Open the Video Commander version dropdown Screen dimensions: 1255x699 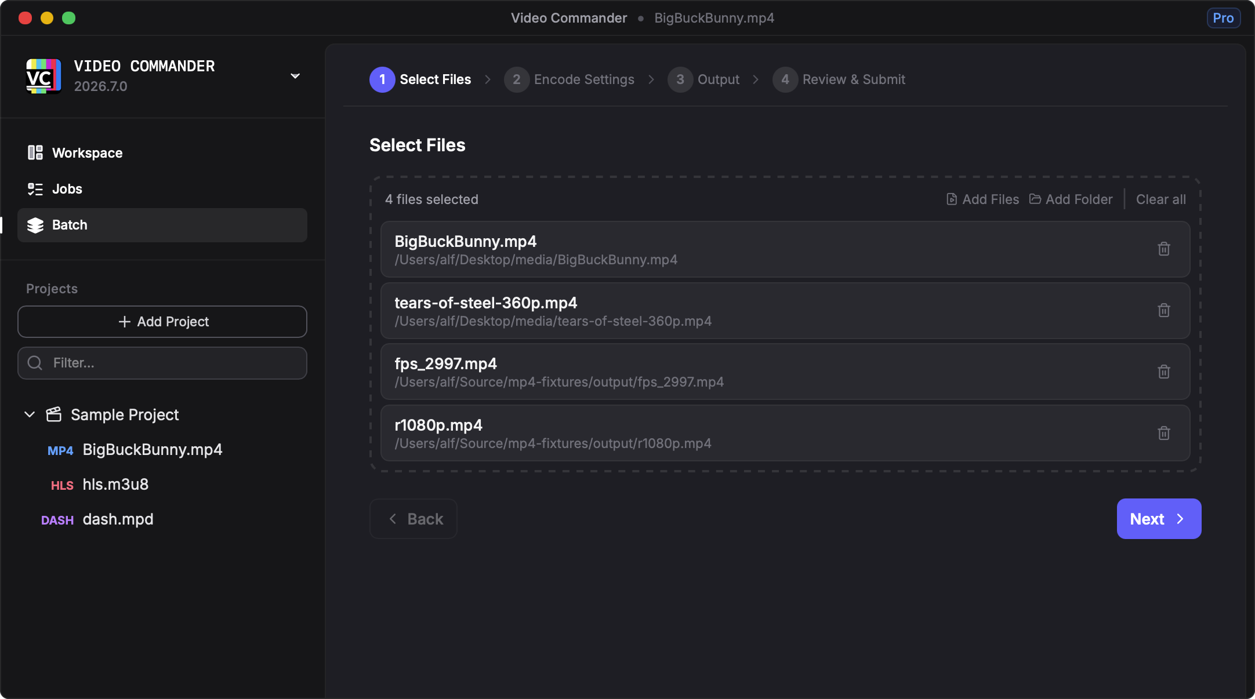(x=295, y=76)
